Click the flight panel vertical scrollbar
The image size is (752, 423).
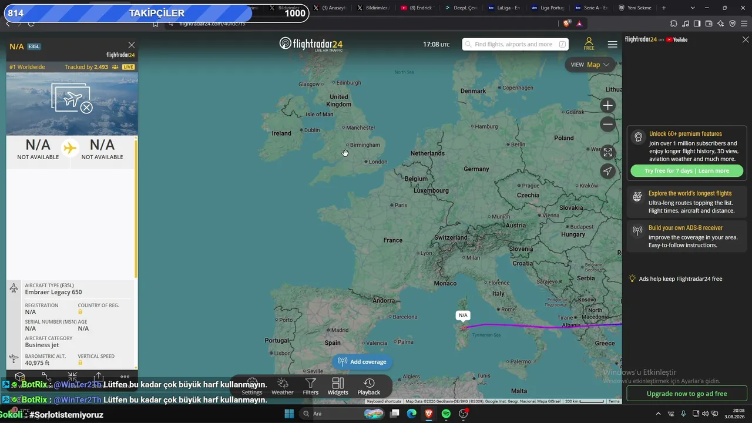point(136,209)
